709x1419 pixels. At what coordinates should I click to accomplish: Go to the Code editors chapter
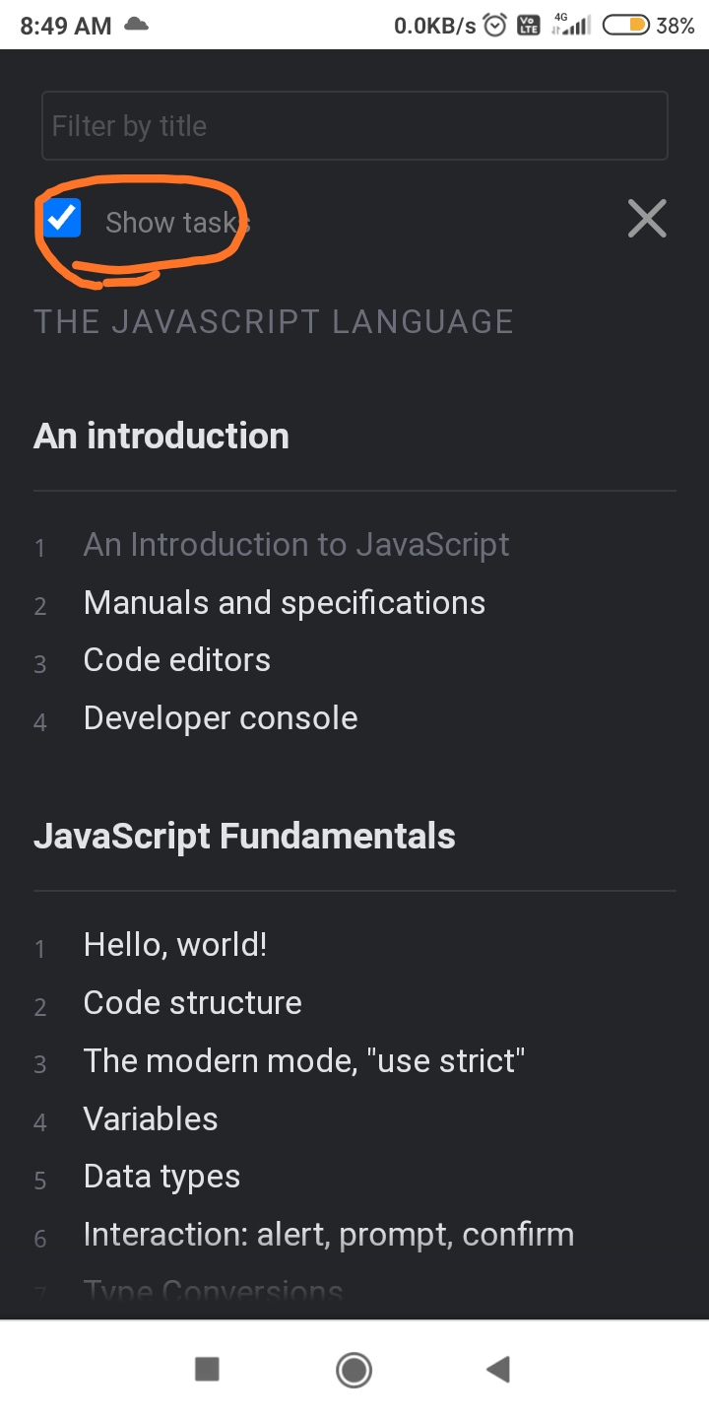point(177,660)
